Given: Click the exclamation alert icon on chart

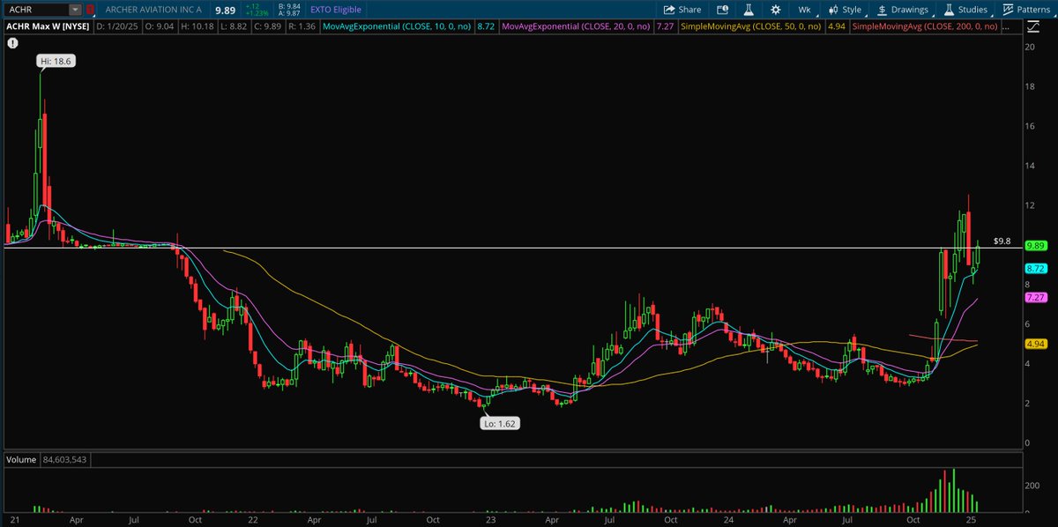Looking at the screenshot, I should pyautogui.click(x=11, y=42).
